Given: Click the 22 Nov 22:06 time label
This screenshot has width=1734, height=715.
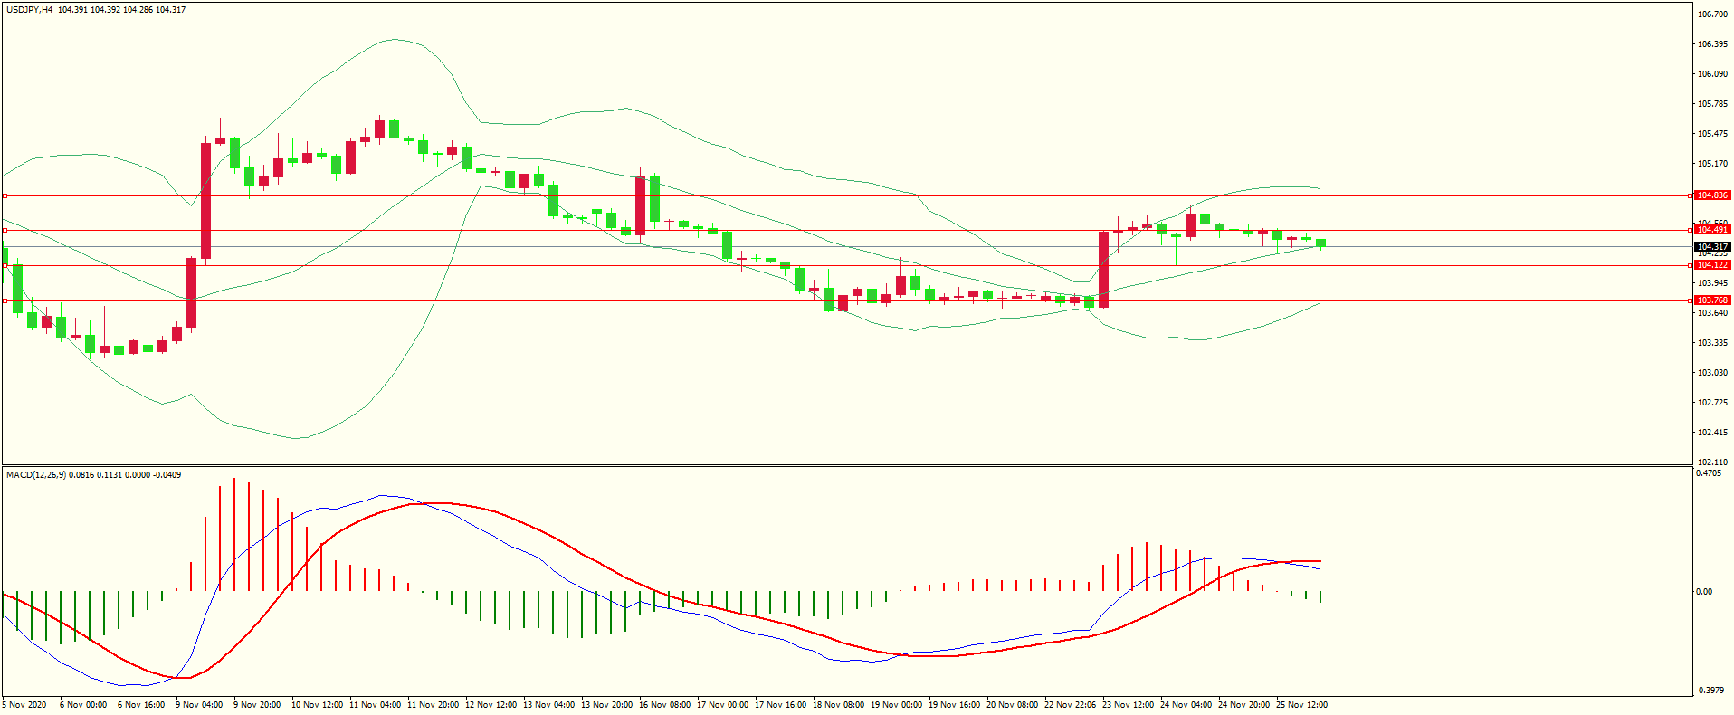Looking at the screenshot, I should (1070, 705).
